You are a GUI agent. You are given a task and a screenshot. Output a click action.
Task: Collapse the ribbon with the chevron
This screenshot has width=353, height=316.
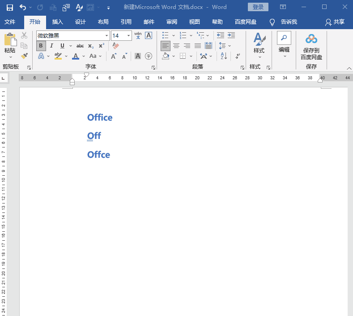click(349, 68)
